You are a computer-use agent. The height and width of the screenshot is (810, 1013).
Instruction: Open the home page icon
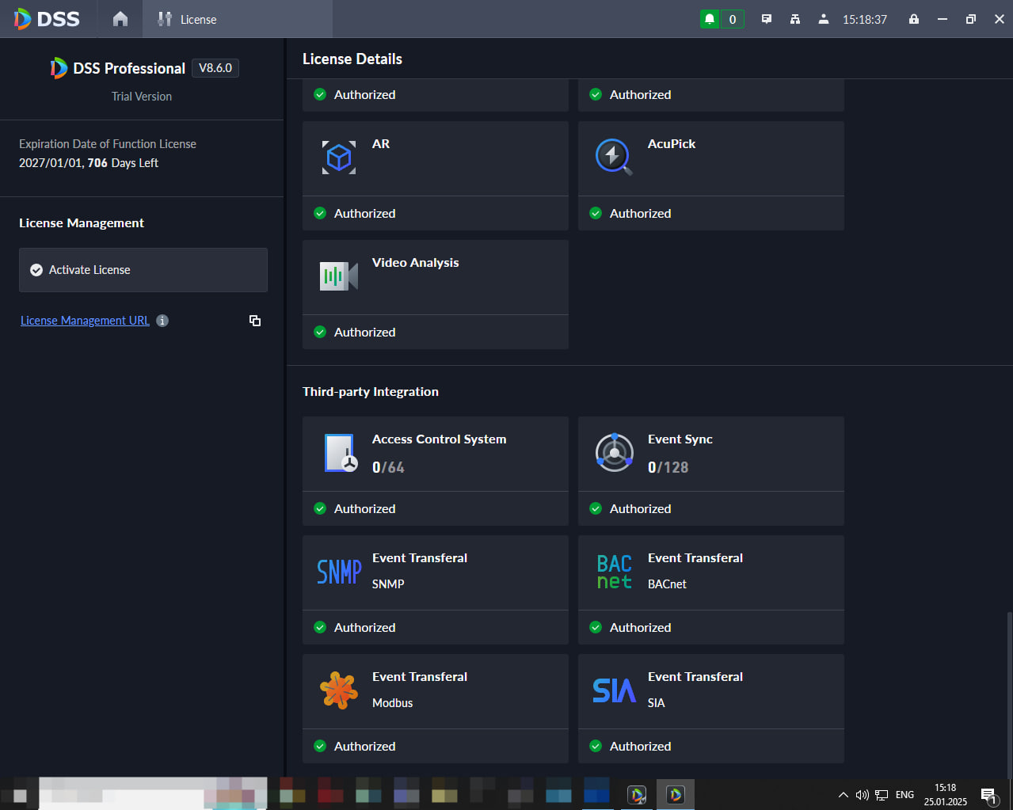point(120,19)
